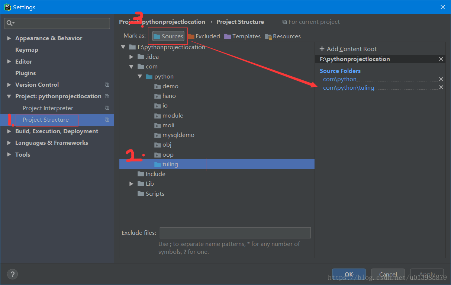Screen dimensions: 451x285
Task: Click the blue python source folder icon
Action: pos(149,77)
